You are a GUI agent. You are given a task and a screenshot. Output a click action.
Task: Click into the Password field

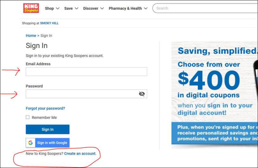pos(81,94)
